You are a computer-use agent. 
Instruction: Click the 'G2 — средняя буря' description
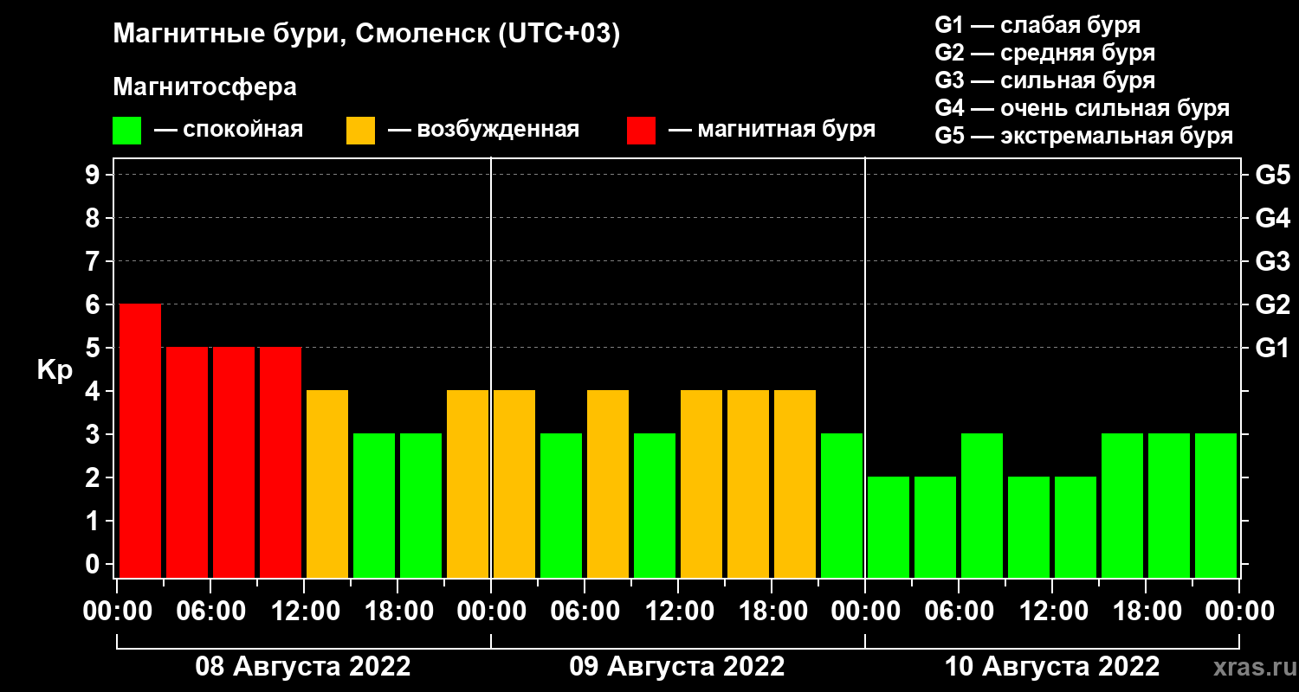1045,53
